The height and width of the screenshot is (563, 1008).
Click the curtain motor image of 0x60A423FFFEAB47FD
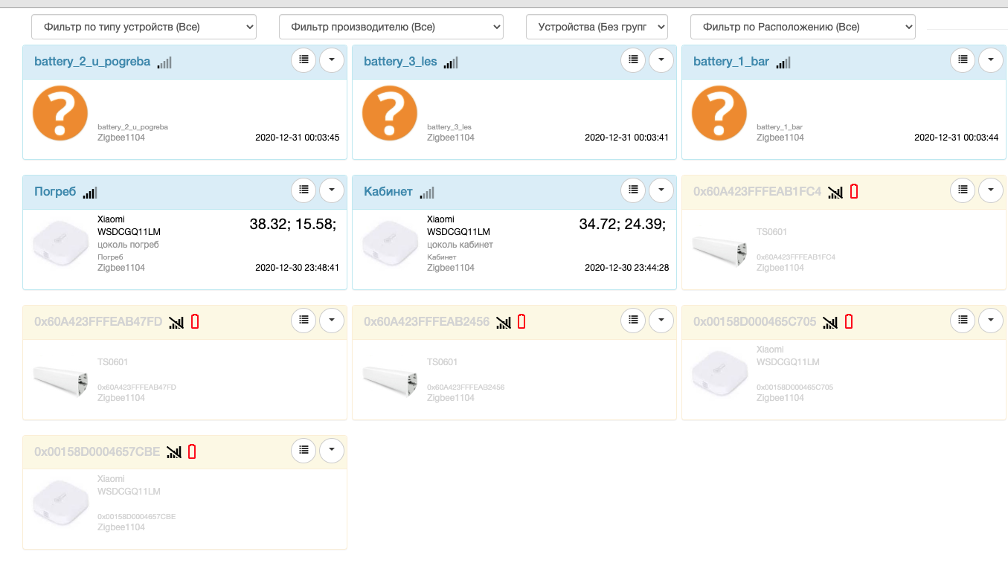60,381
